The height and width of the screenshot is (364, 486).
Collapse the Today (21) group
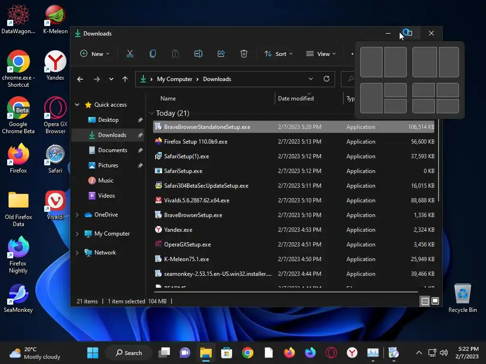coord(151,113)
